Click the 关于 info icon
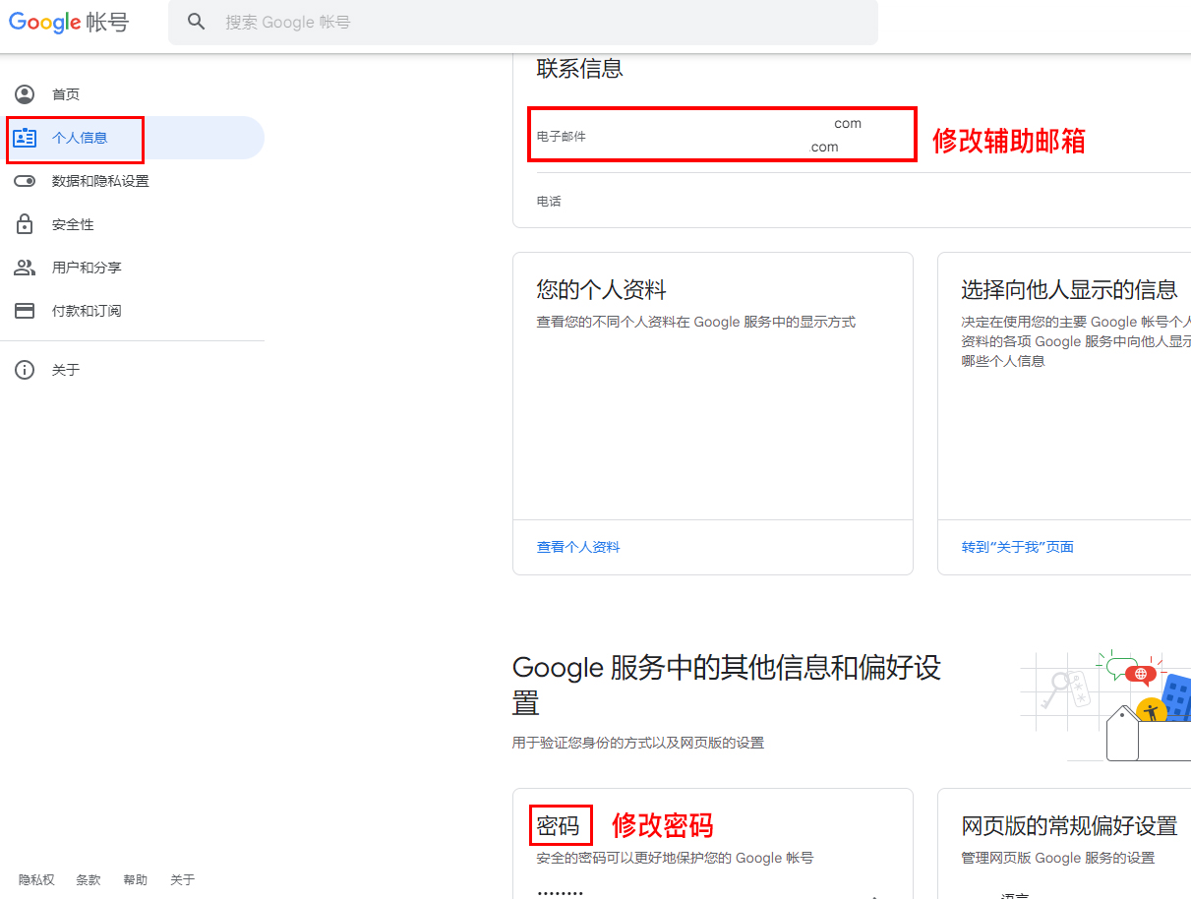 click(x=25, y=370)
